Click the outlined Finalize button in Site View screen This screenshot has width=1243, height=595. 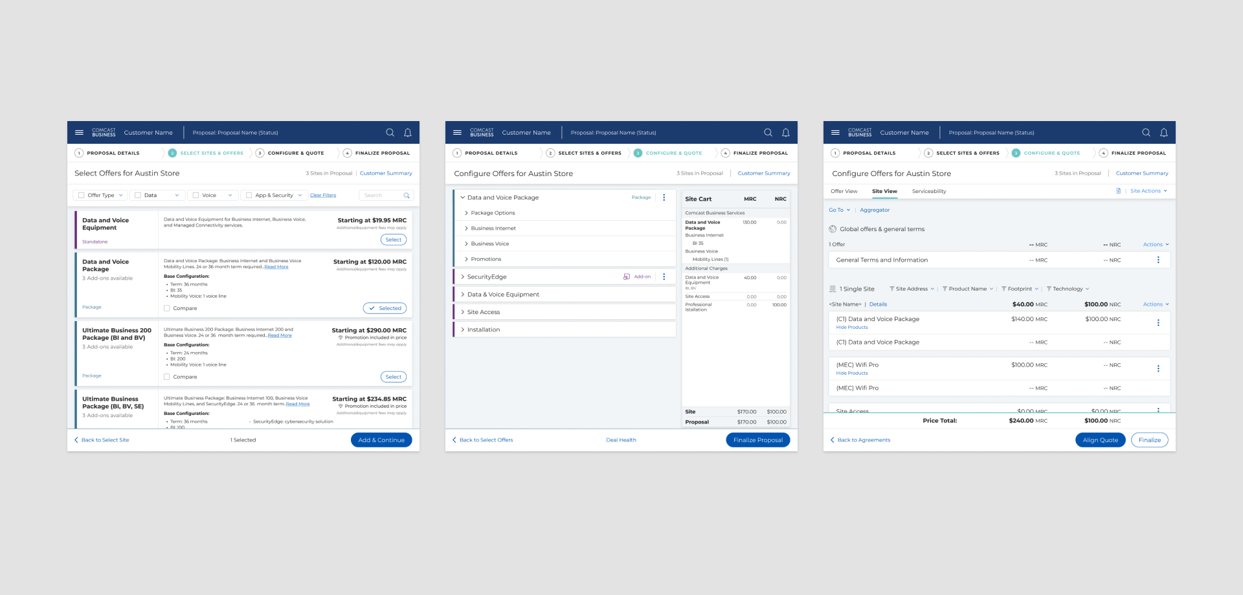point(1150,440)
